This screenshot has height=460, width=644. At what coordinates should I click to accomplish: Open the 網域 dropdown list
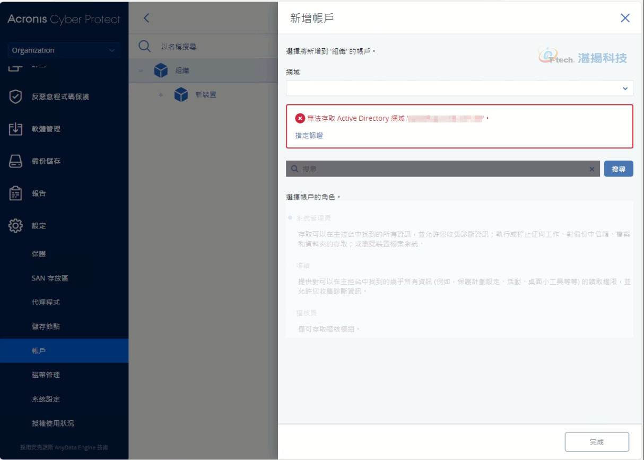point(459,89)
